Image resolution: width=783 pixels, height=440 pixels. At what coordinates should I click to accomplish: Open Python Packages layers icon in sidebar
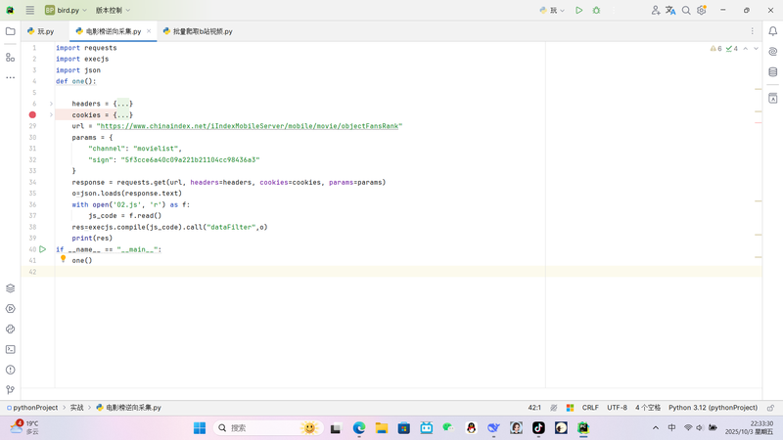click(x=11, y=288)
